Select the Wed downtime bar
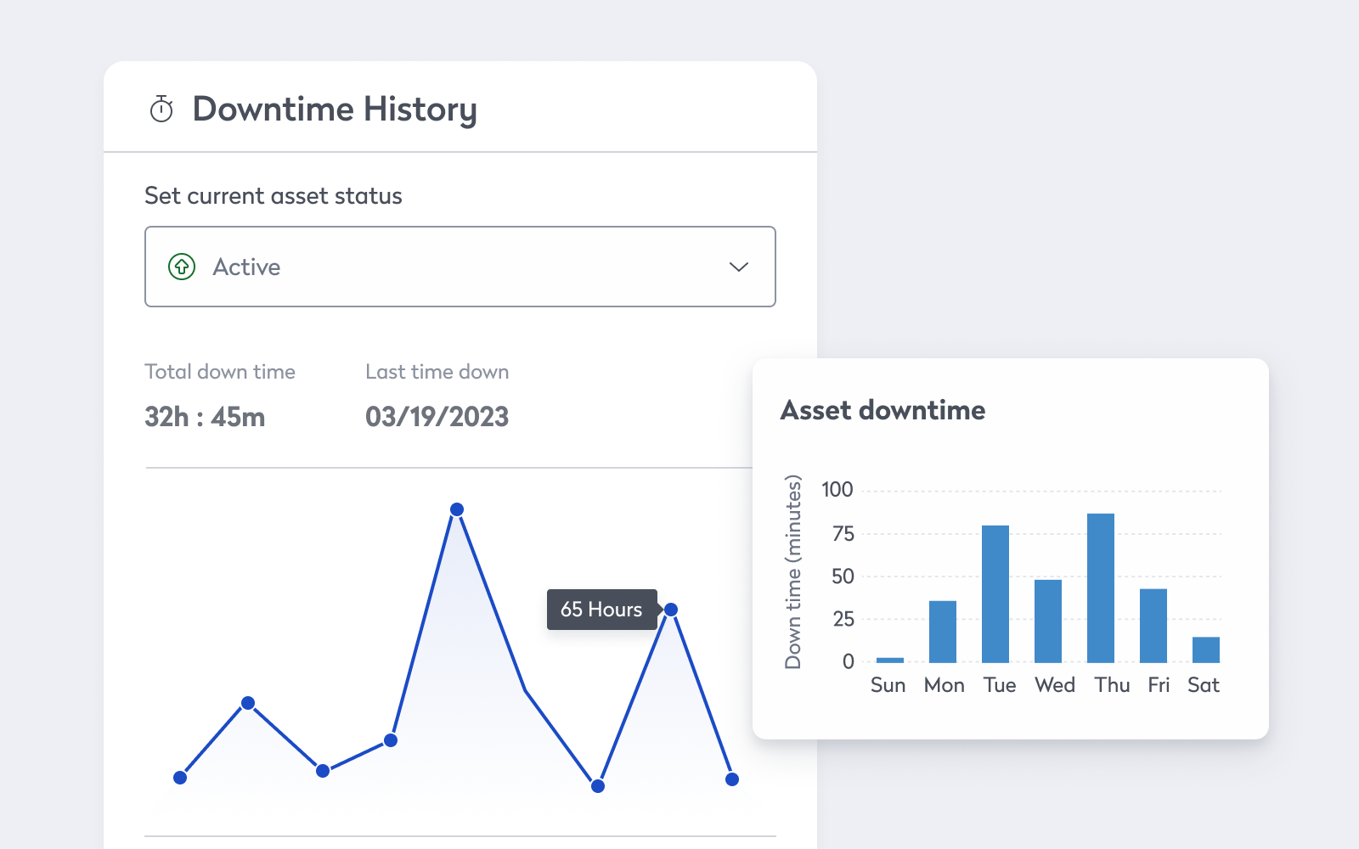 click(1048, 621)
